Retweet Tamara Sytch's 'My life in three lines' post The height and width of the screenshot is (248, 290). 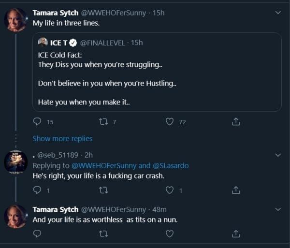coord(103,122)
